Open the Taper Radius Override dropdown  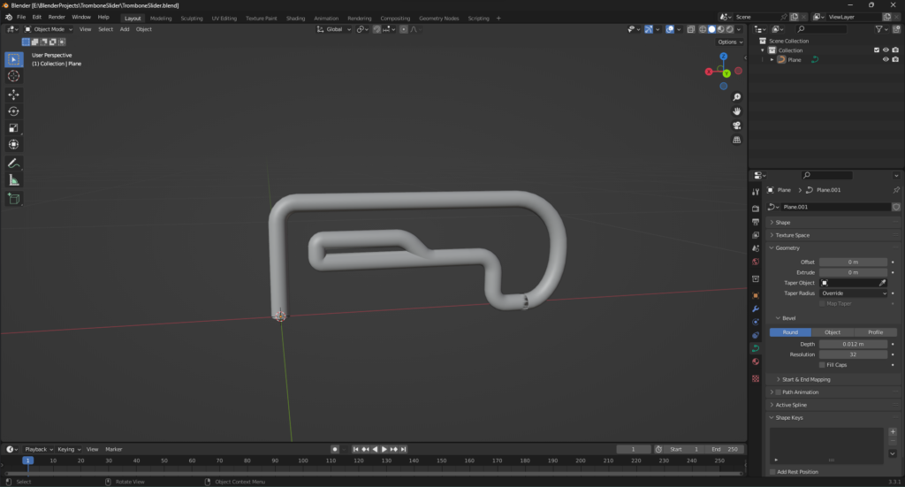point(852,293)
